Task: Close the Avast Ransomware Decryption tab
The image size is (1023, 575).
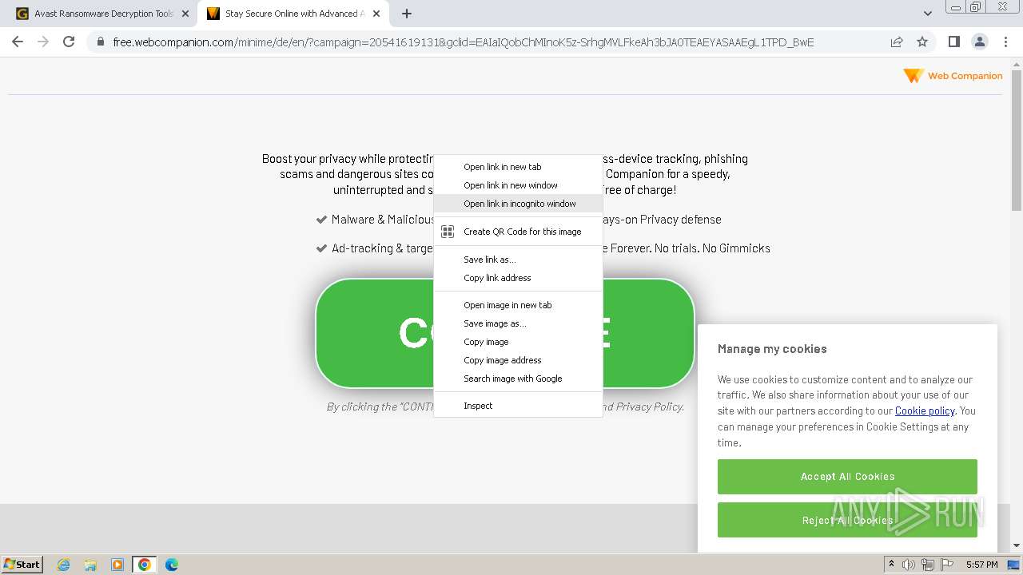Action: 185,14
